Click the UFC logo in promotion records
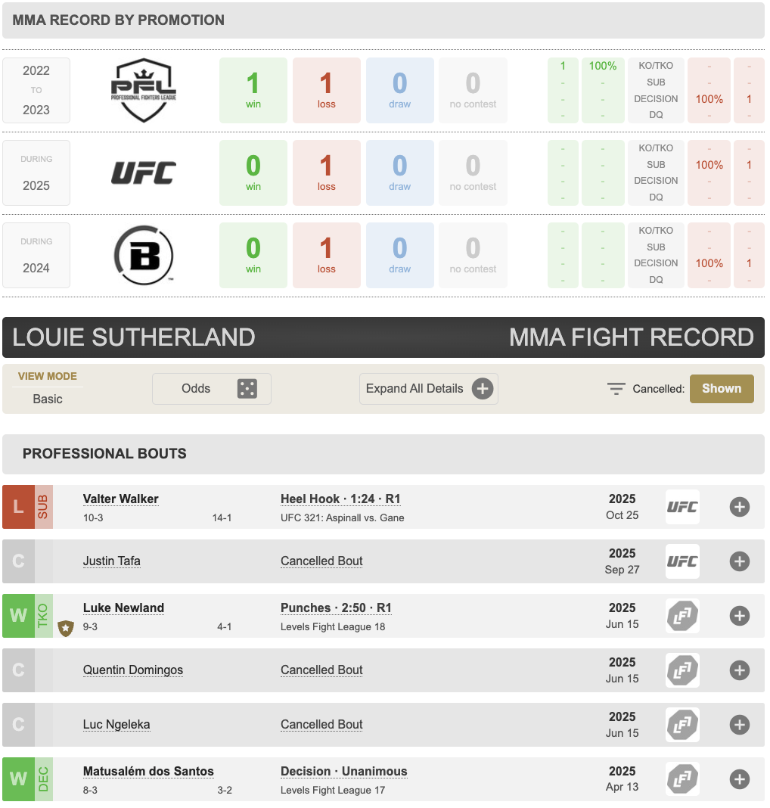 tap(144, 172)
